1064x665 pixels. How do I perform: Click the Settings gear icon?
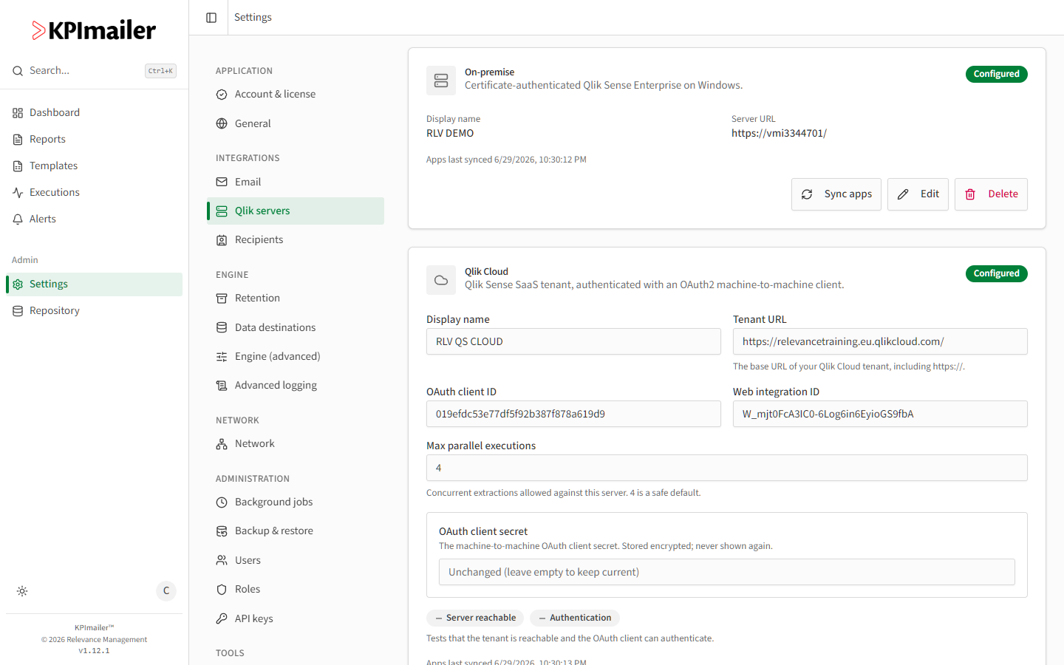(x=18, y=284)
